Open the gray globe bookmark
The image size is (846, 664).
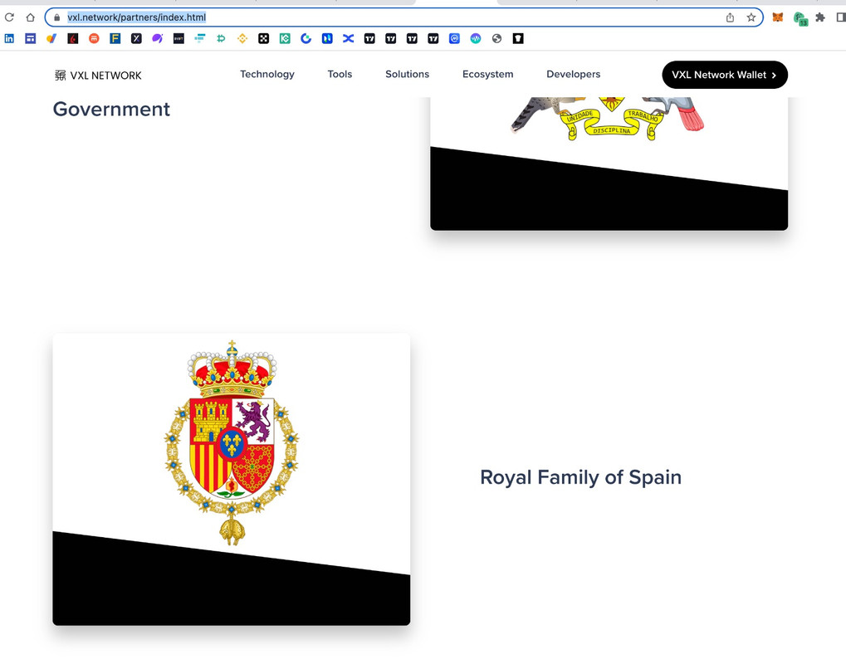[x=497, y=38]
